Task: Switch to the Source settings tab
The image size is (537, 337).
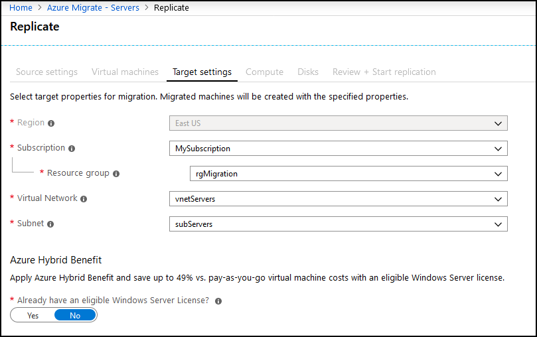Action: (46, 72)
